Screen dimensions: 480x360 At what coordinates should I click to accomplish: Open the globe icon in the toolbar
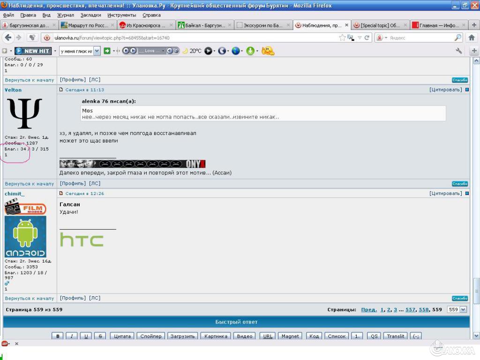(x=235, y=51)
